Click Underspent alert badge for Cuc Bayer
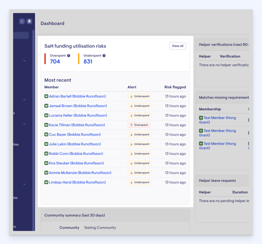Viewport: 262px width, 244px height. tap(140, 135)
